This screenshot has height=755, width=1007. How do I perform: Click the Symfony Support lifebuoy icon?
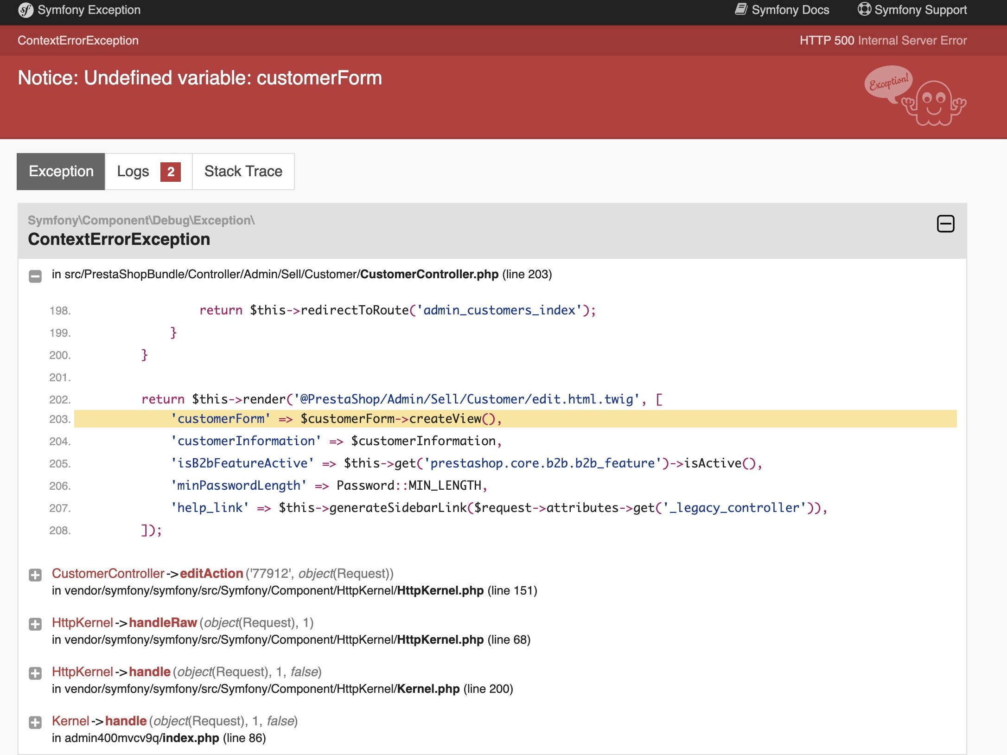[x=864, y=9]
